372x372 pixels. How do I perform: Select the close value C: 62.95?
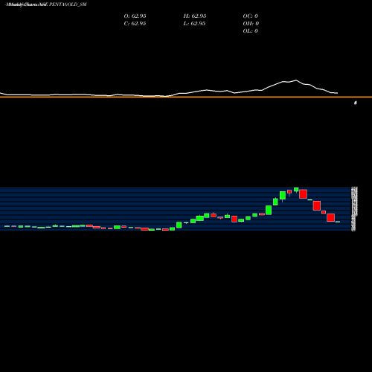click(x=135, y=23)
